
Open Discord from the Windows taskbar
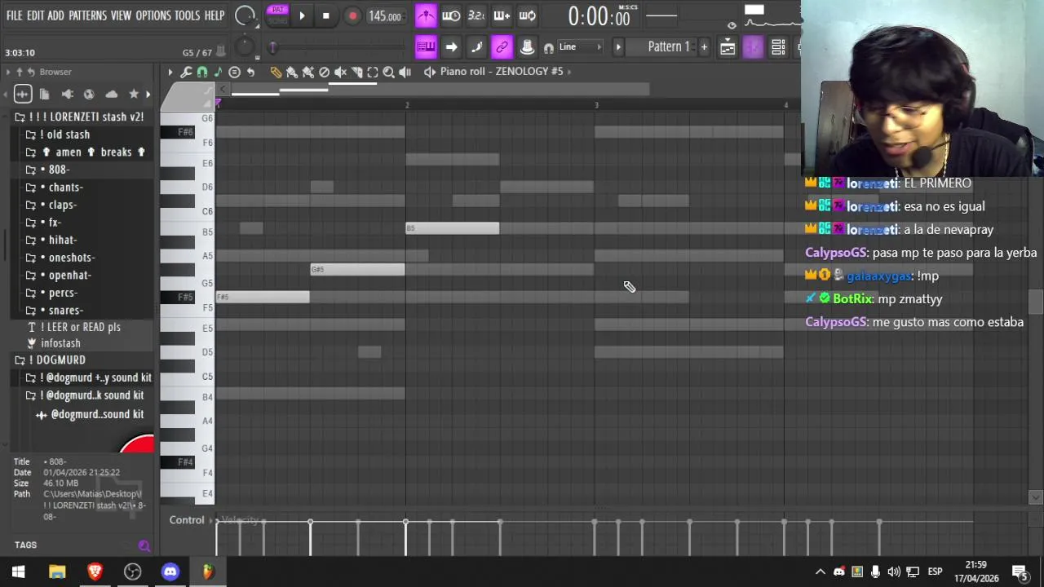click(170, 572)
